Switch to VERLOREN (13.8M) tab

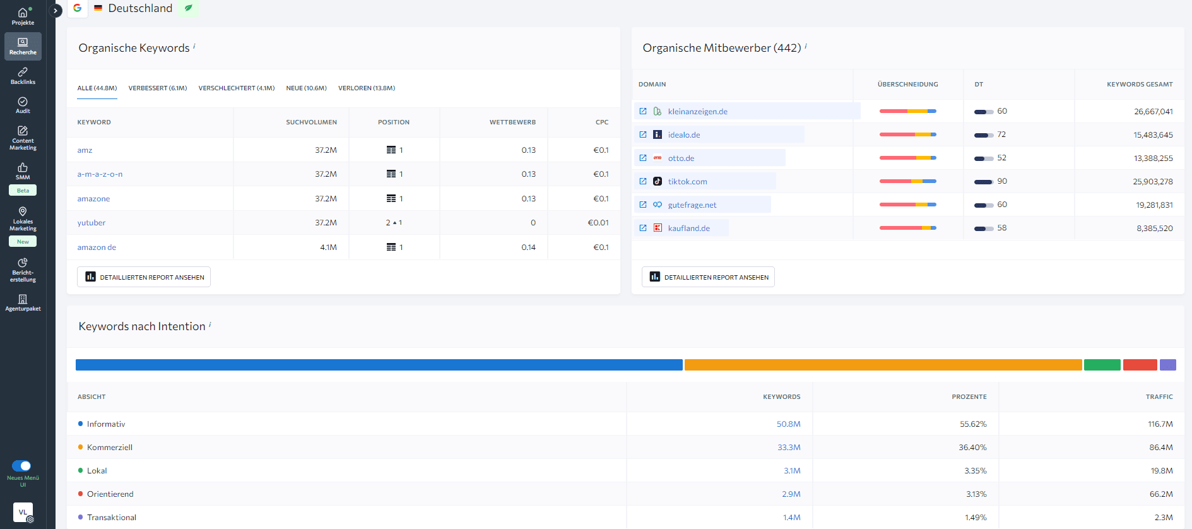click(x=367, y=88)
